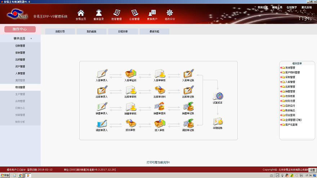The image size is (317, 178).
Task: Launch 出库单录入 icon
Action: [x=102, y=90]
